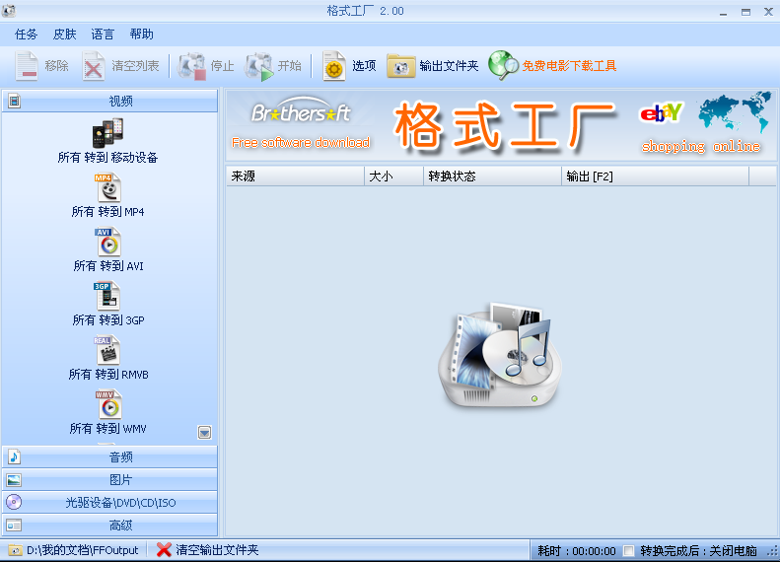Choose the 所有 转到 RMVB icon

pyautogui.click(x=106, y=350)
